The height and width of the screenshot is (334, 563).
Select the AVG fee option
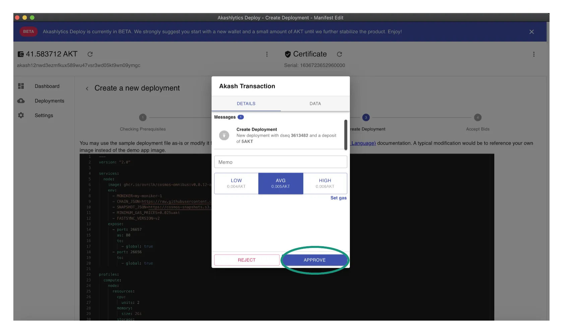280,183
